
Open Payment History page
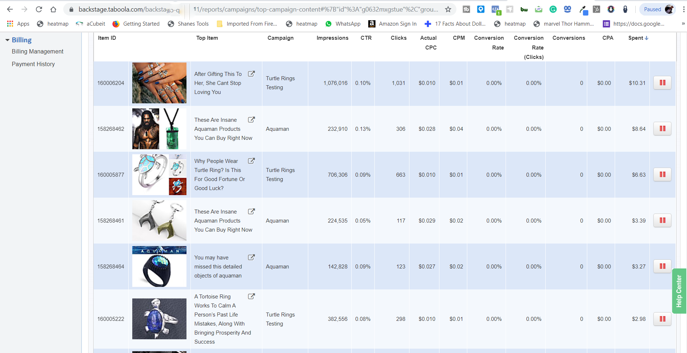[x=33, y=64]
